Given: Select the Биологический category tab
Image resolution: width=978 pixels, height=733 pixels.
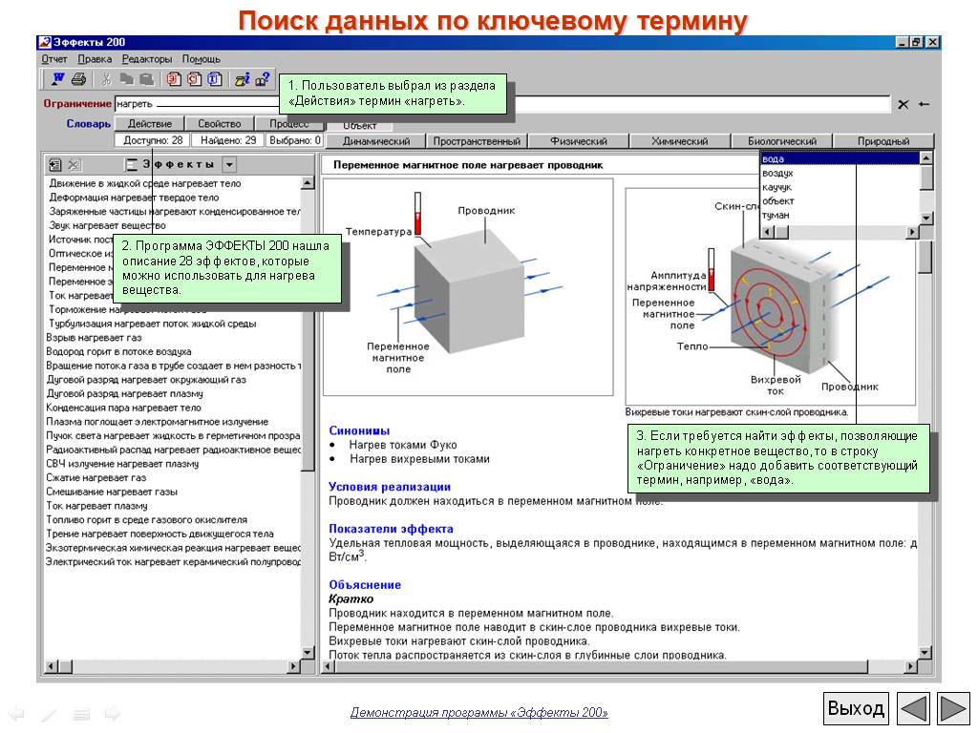Looking at the screenshot, I should [782, 141].
